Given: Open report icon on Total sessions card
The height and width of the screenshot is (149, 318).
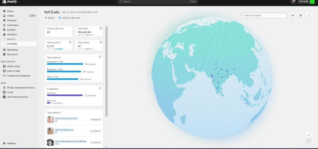Looking at the screenshot, I should [70, 42].
